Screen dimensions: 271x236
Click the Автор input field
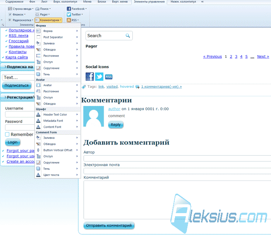pyautogui.click(x=177, y=158)
